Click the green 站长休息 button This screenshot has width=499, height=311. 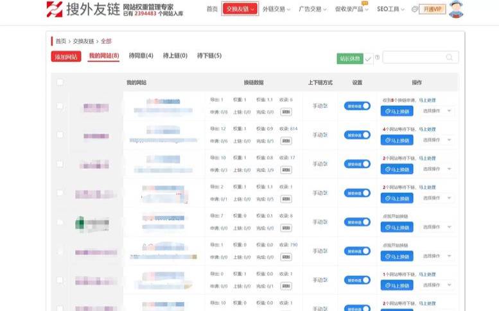tap(350, 59)
